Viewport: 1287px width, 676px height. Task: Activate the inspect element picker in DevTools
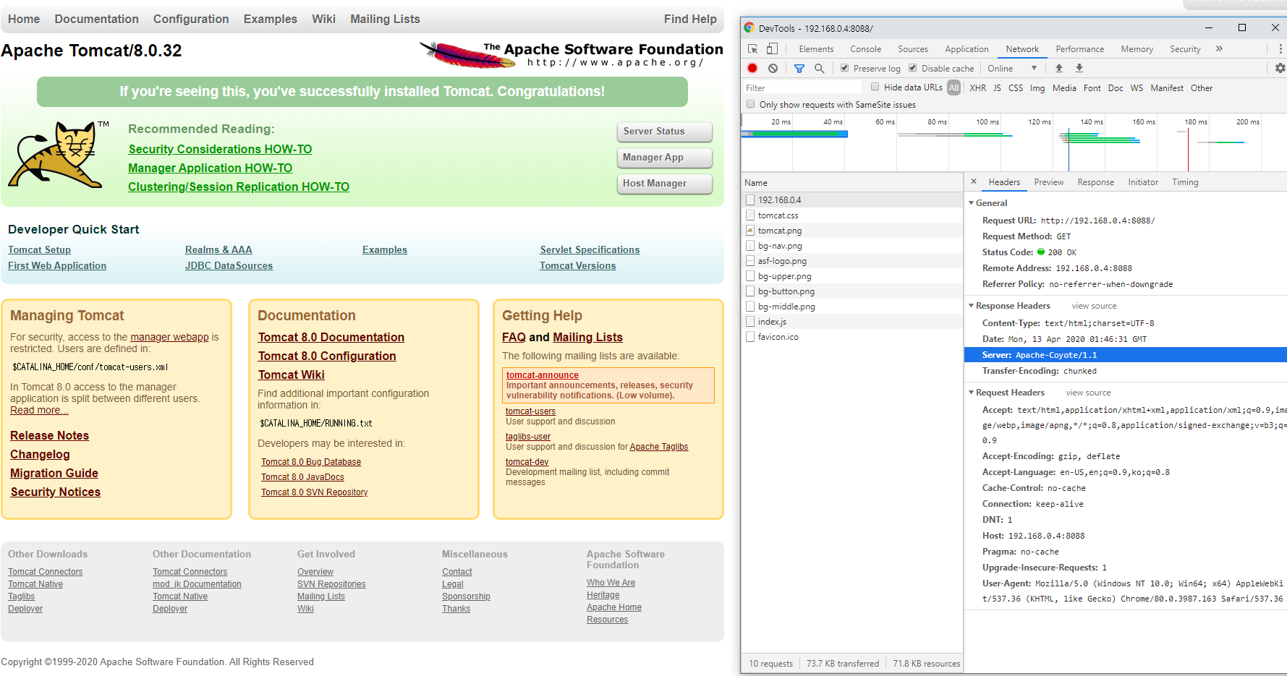pos(752,49)
